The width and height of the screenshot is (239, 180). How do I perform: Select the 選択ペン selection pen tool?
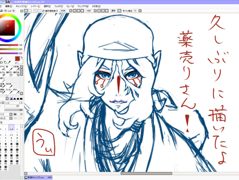[x=9, y=74]
